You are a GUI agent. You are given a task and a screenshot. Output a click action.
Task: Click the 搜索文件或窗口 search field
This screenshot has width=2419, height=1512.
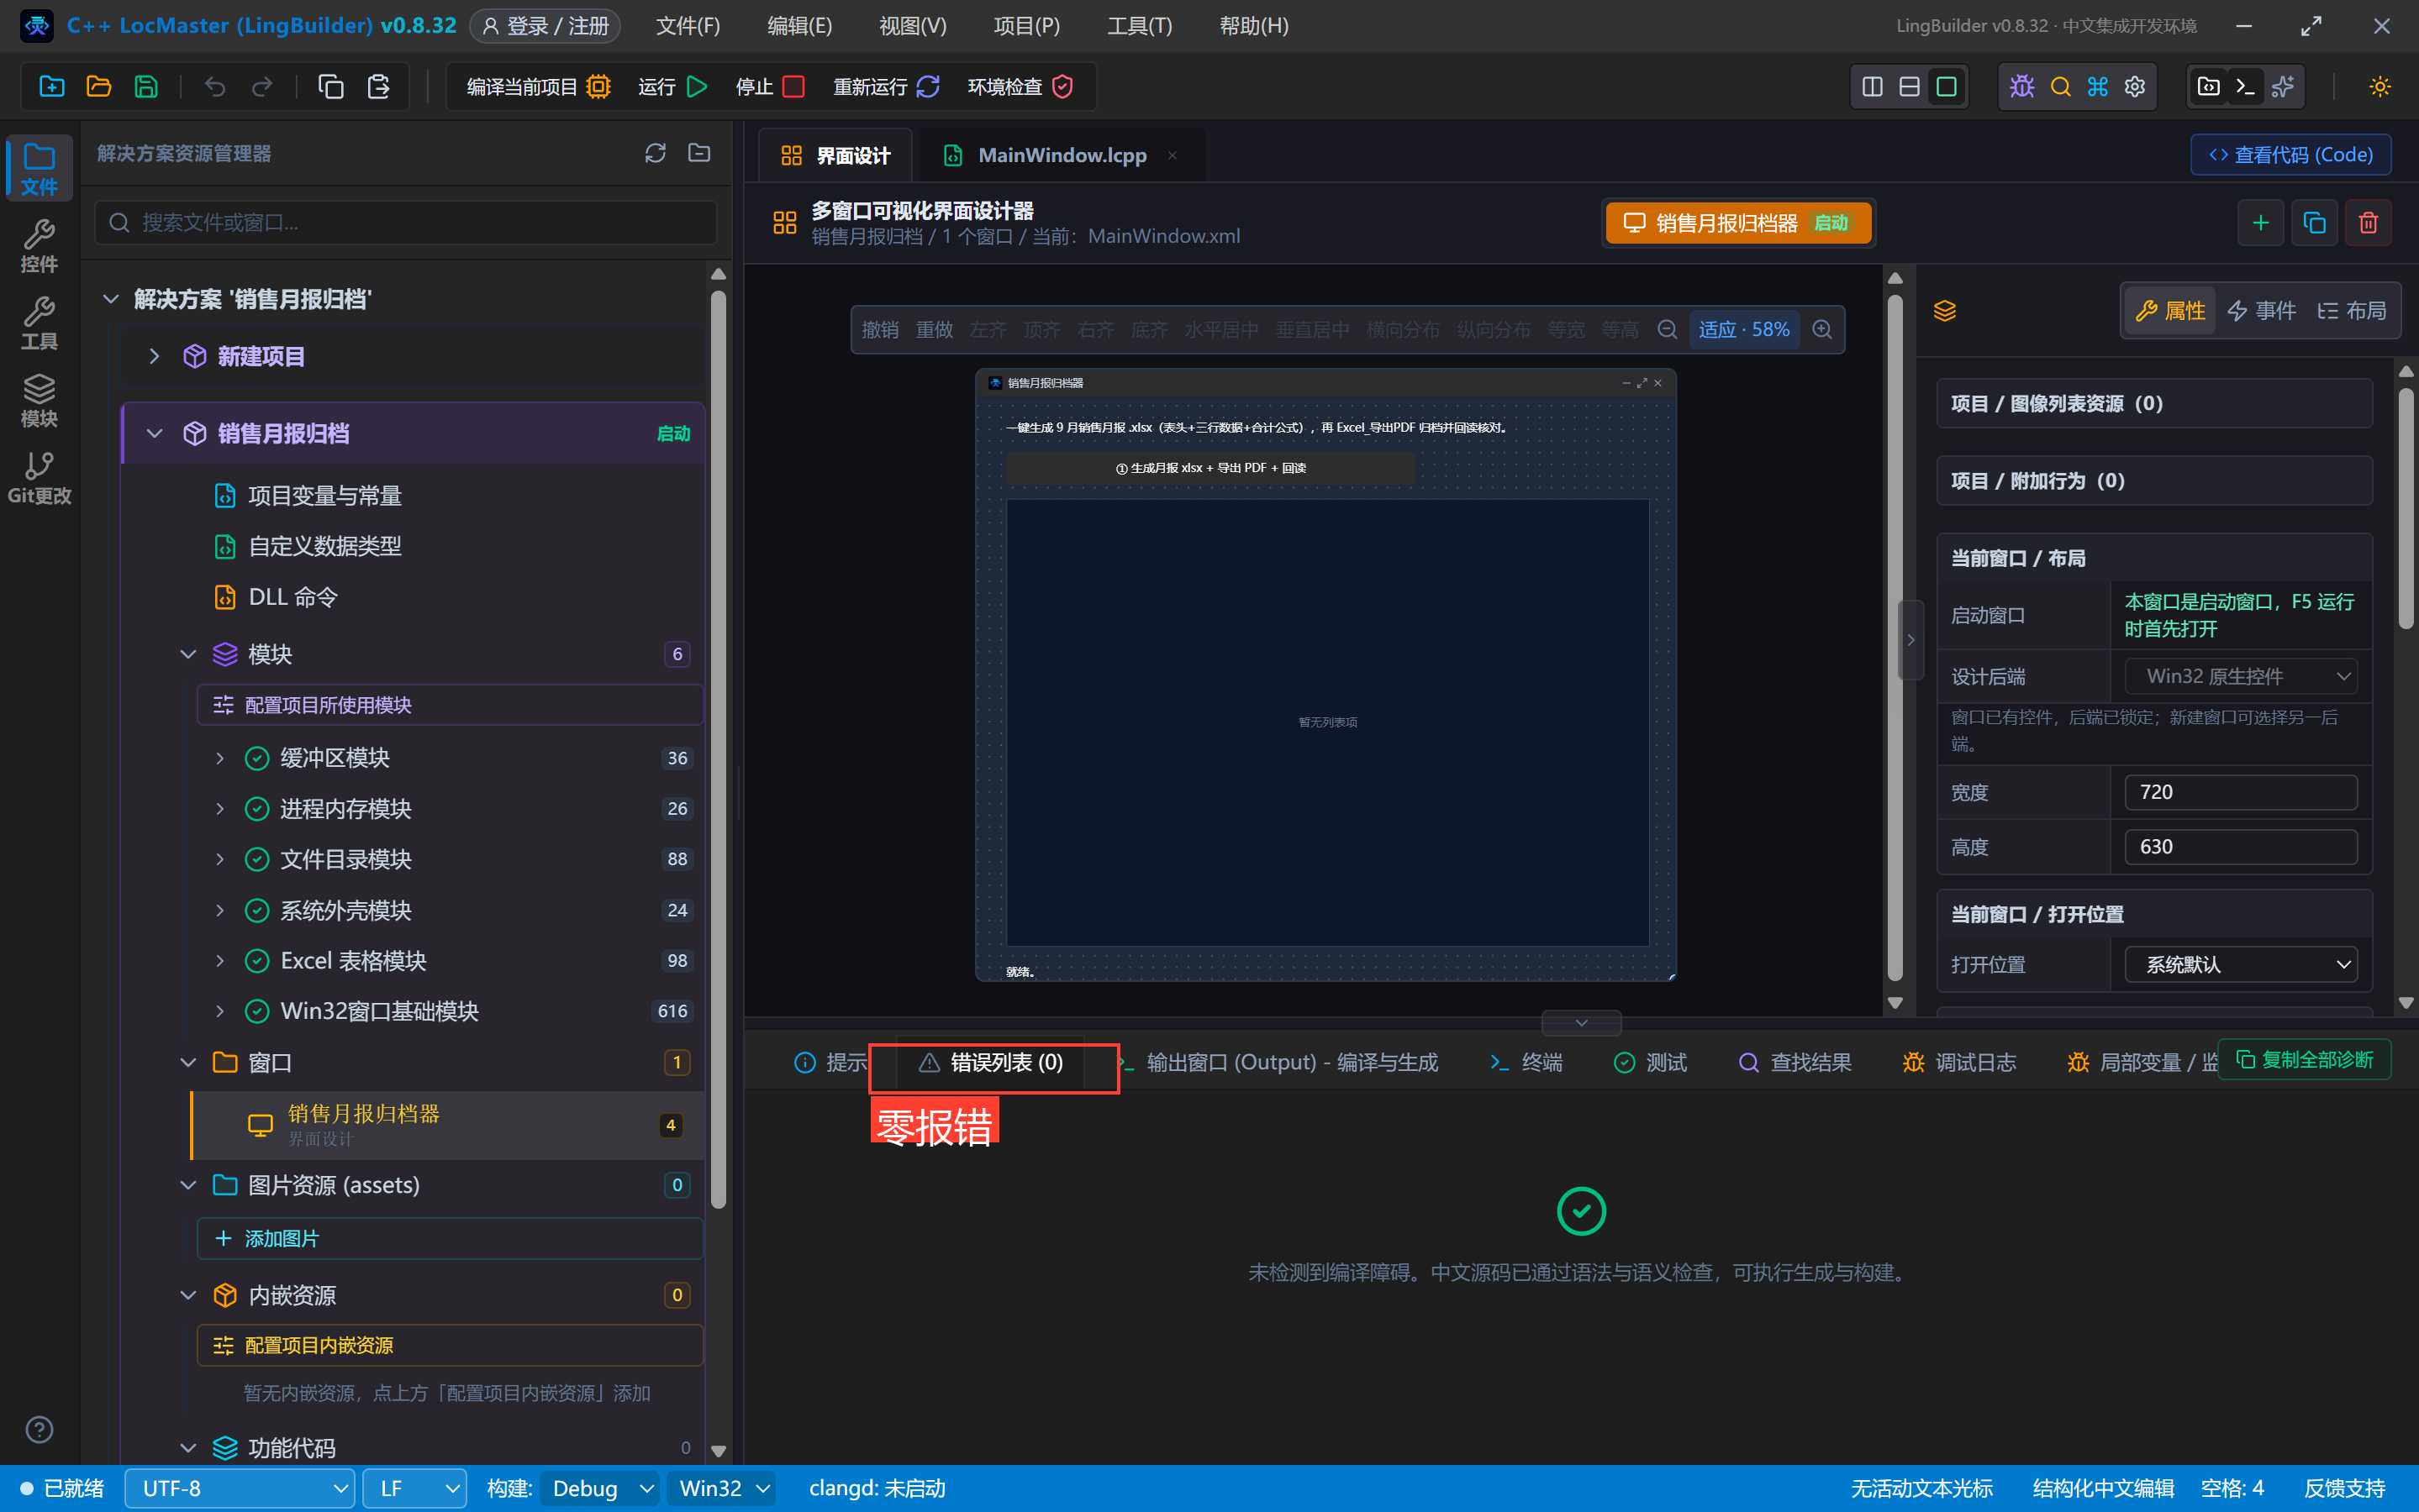[406, 222]
